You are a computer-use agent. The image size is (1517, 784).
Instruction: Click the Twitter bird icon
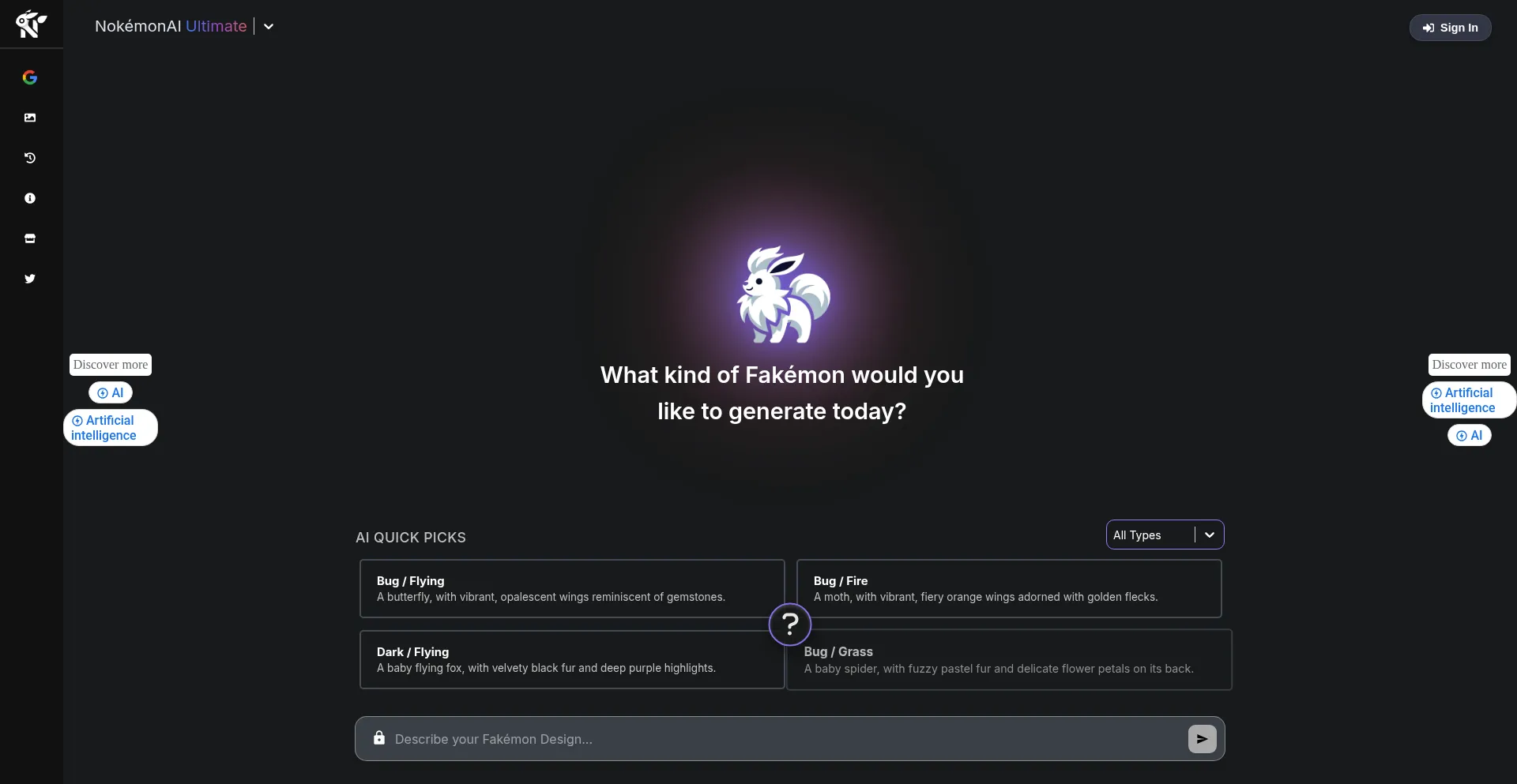click(30, 279)
